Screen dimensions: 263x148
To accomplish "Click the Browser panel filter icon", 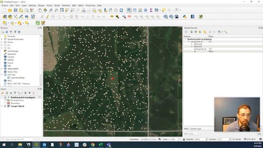I will (x=11, y=32).
